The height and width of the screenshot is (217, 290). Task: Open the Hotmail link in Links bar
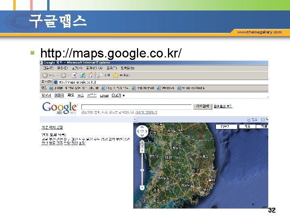(143, 88)
